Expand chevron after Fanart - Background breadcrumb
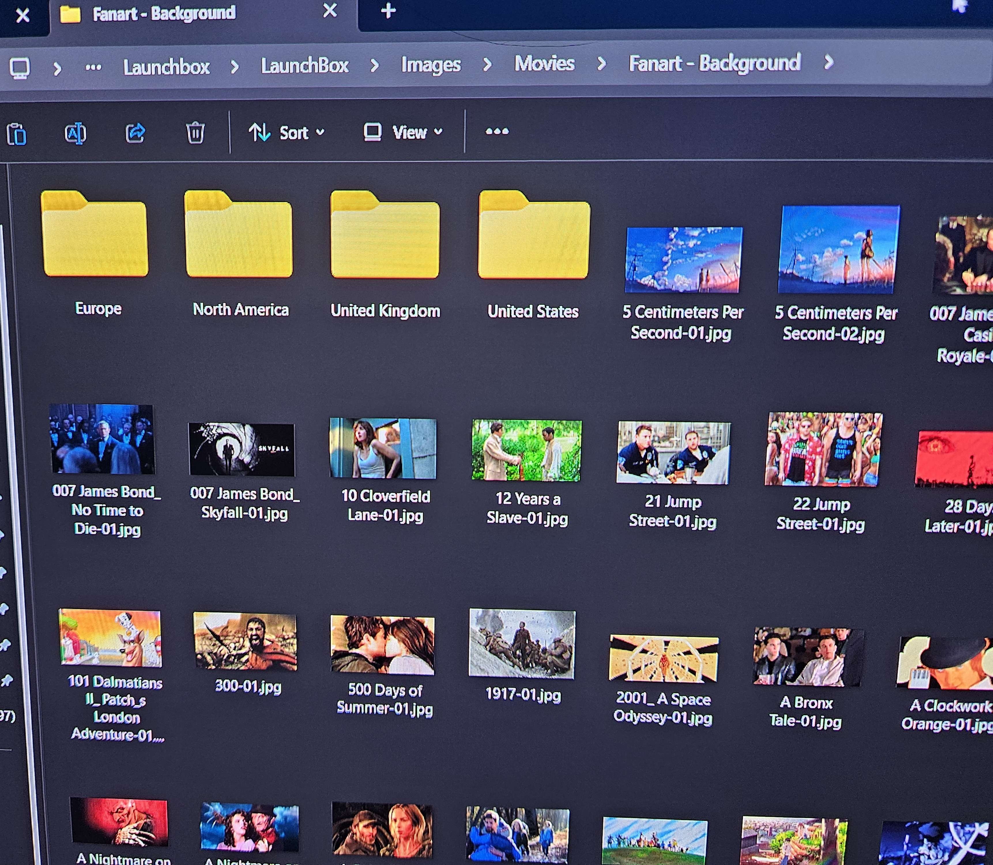 (828, 62)
